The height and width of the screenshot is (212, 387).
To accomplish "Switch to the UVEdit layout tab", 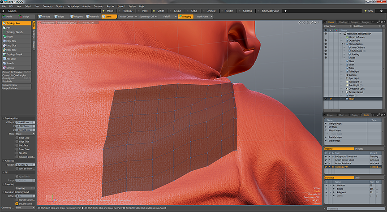I will pyautogui.click(x=160, y=11).
